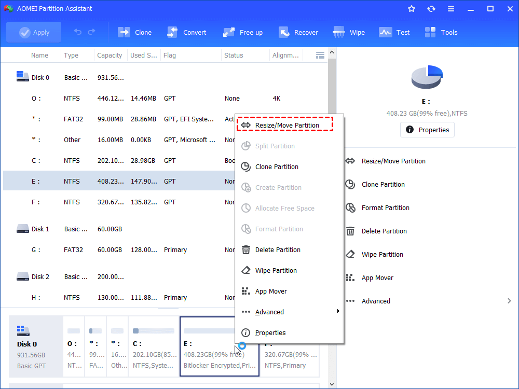
Task: Select Clone Partition in the context menu
Action: tap(276, 166)
